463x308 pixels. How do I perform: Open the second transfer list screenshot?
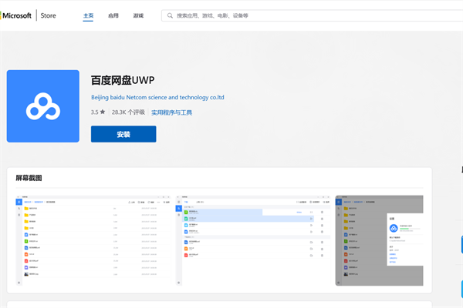[x=253, y=240]
